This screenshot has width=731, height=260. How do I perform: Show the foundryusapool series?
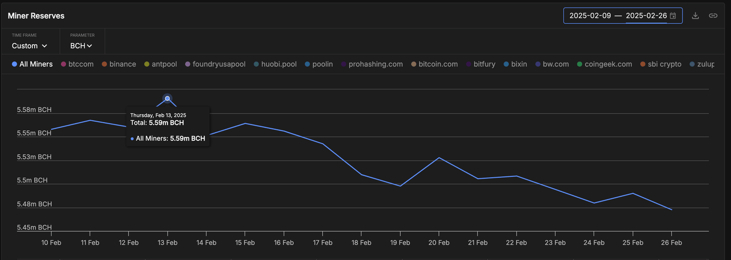(215, 64)
